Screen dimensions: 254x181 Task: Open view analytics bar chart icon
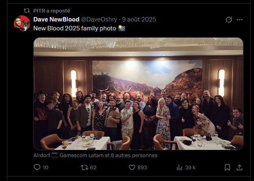tap(180, 167)
